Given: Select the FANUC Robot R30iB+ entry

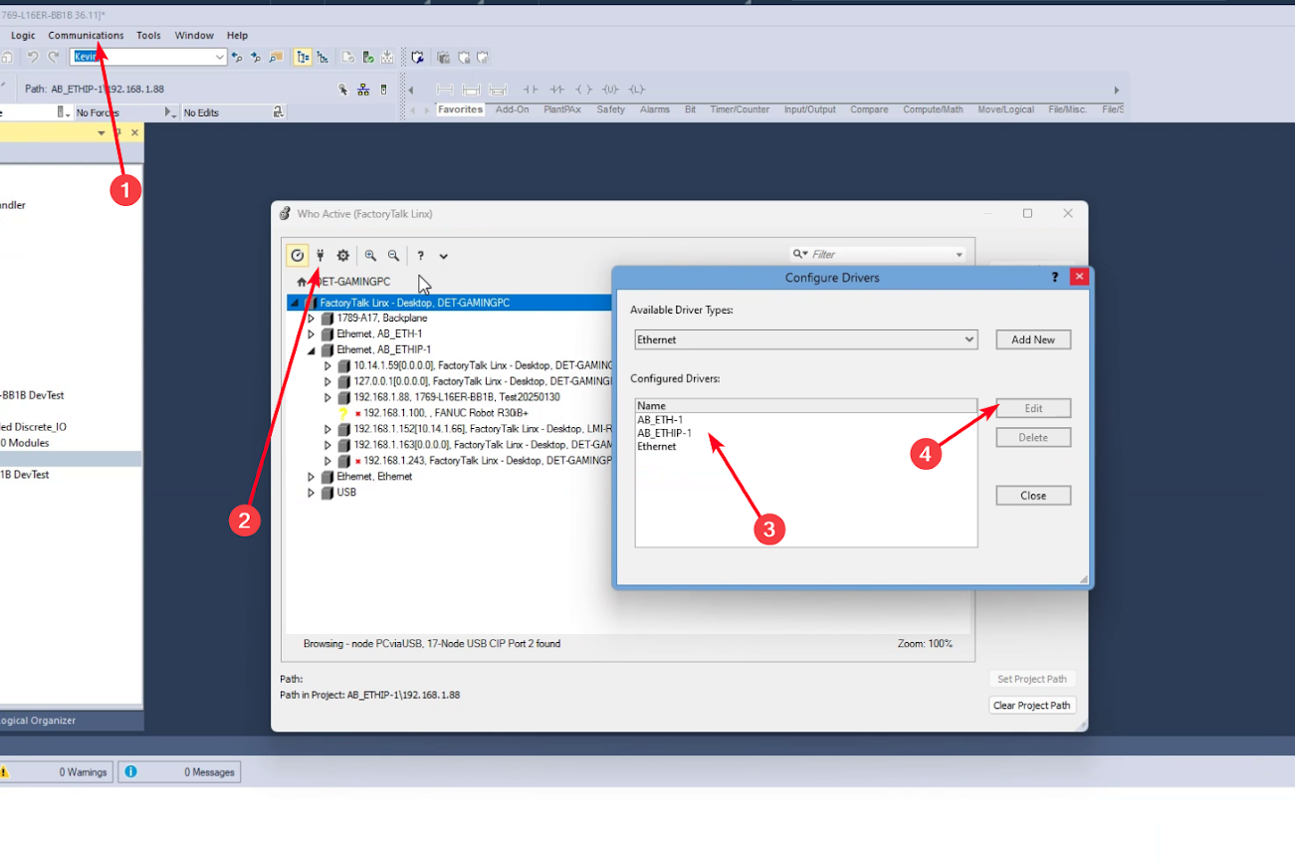Looking at the screenshot, I should click(x=444, y=413).
